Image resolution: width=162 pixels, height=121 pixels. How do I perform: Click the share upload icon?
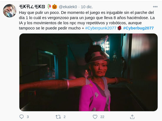point(132,117)
